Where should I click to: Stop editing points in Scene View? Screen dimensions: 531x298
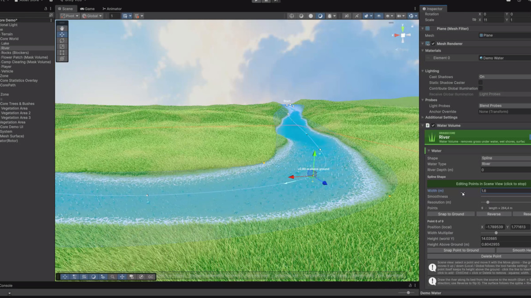click(479, 184)
